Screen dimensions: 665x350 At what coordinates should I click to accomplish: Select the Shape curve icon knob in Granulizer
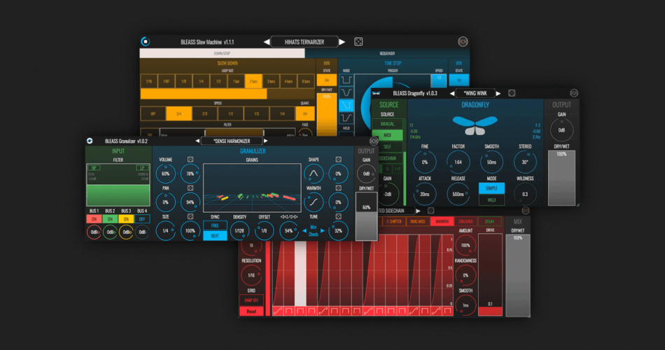click(314, 174)
